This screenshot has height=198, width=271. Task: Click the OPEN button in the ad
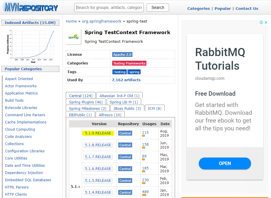tap(225, 163)
